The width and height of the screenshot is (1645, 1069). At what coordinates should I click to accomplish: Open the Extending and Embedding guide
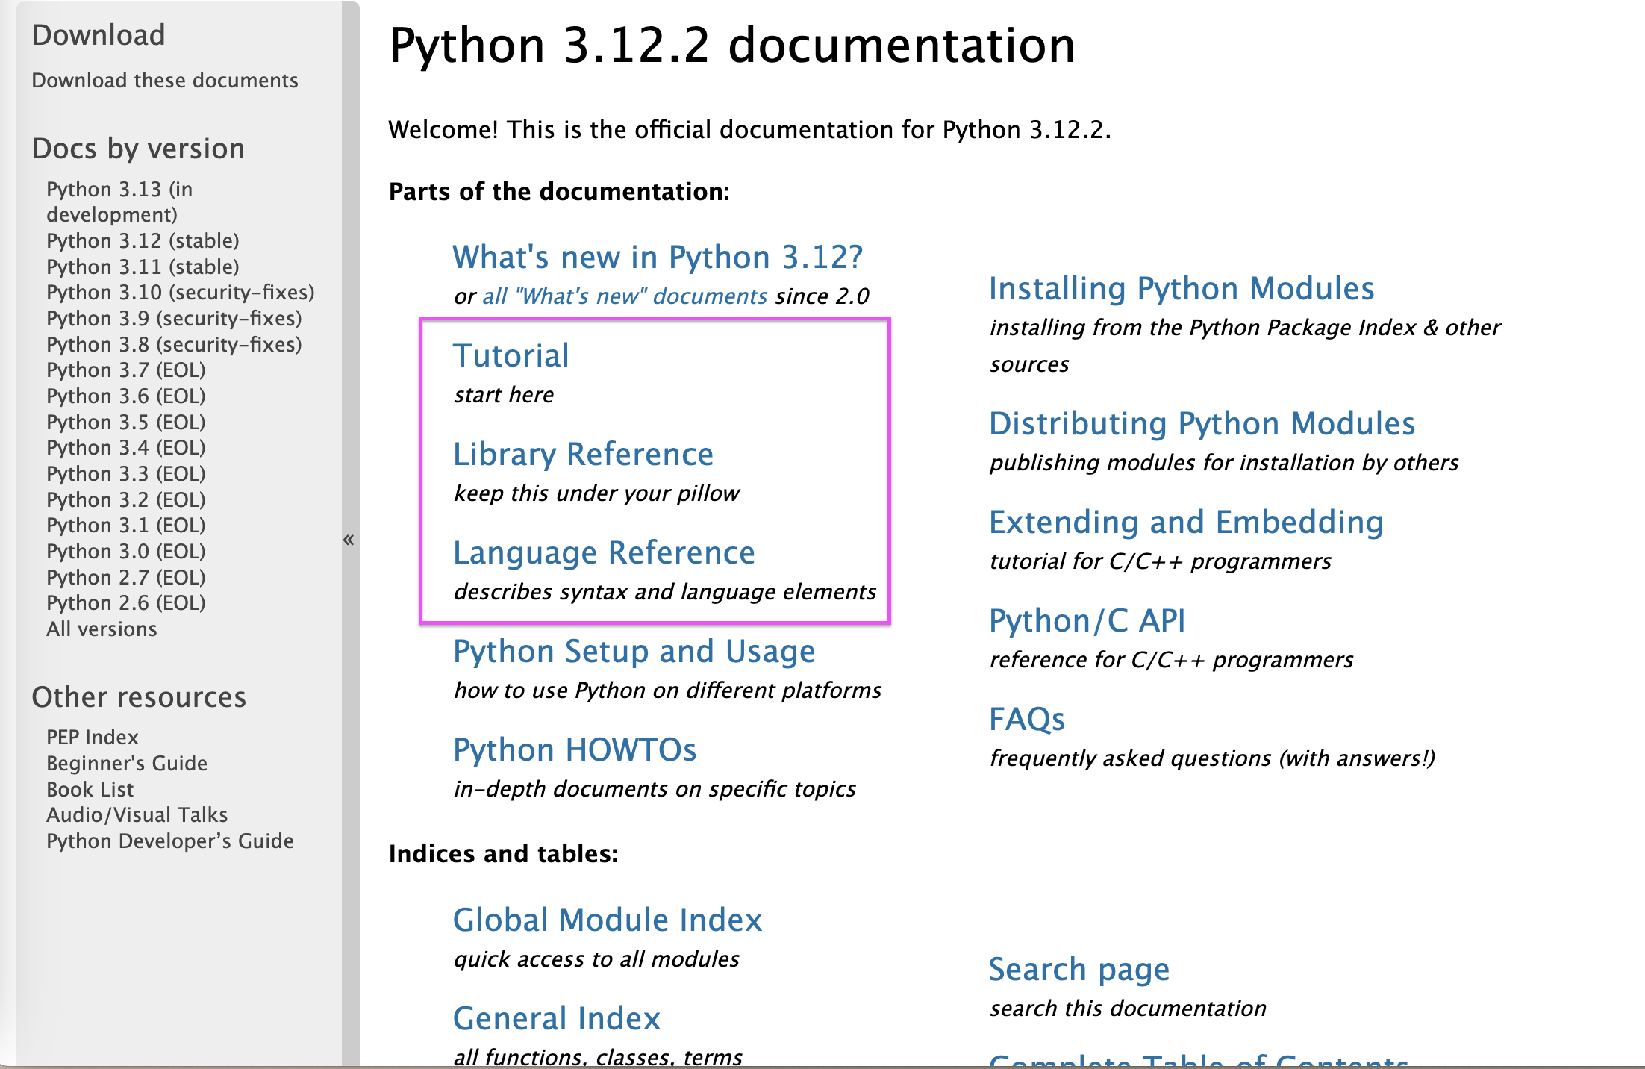pyautogui.click(x=1186, y=523)
